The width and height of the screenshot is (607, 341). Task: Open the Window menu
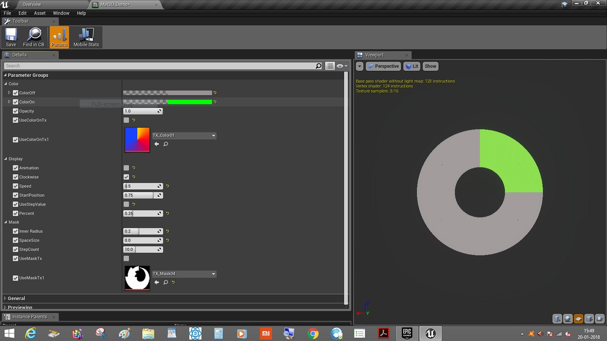tap(61, 13)
